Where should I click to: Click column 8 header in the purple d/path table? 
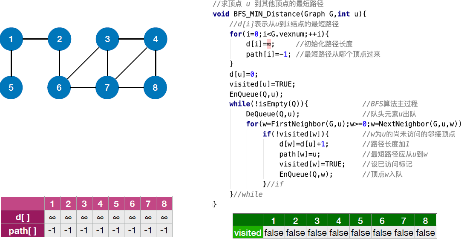[x=164, y=204]
